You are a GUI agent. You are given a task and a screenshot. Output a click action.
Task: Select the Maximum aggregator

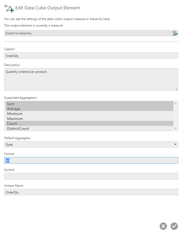coord(89,119)
